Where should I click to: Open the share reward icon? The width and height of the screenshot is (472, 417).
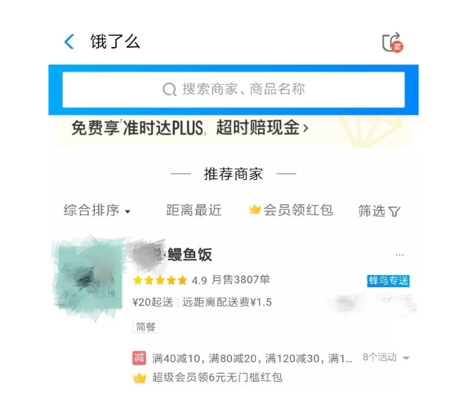coord(393,43)
